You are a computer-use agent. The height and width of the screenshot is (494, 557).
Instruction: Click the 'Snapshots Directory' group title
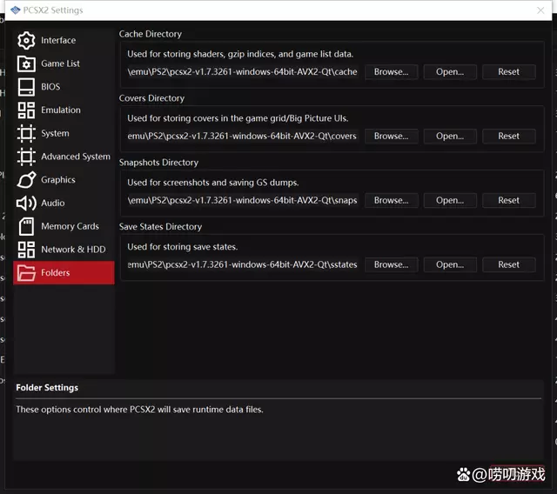[x=158, y=163]
